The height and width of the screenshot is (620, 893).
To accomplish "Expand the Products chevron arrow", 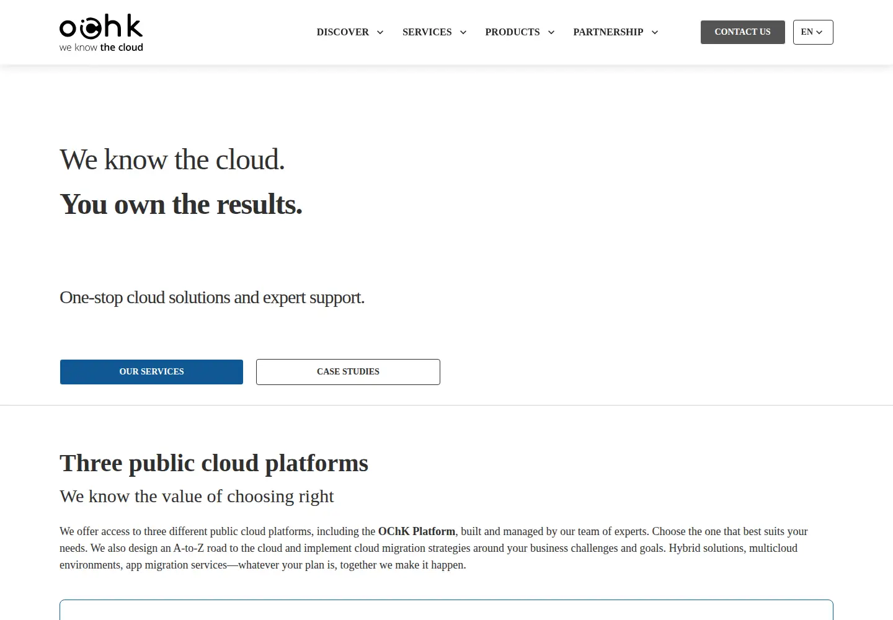I will point(551,32).
